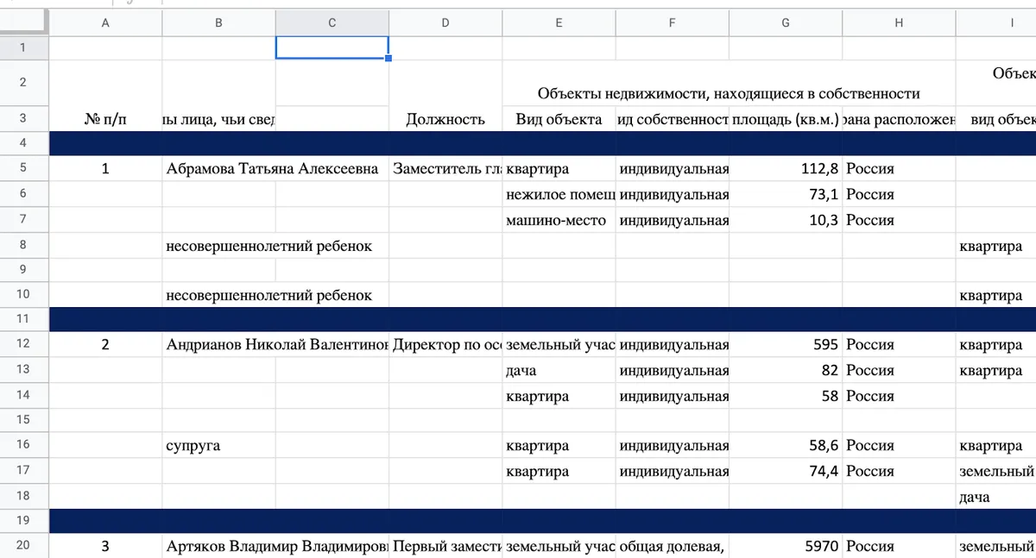Image resolution: width=1036 pixels, height=558 pixels.
Task: Select area value 595
Action: coord(786,345)
